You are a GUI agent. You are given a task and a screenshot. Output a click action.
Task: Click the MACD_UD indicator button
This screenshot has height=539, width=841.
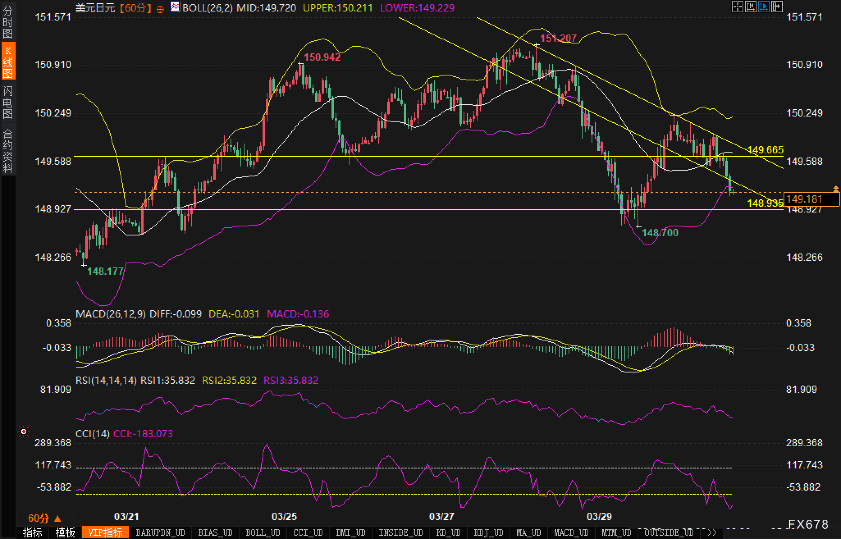(571, 532)
